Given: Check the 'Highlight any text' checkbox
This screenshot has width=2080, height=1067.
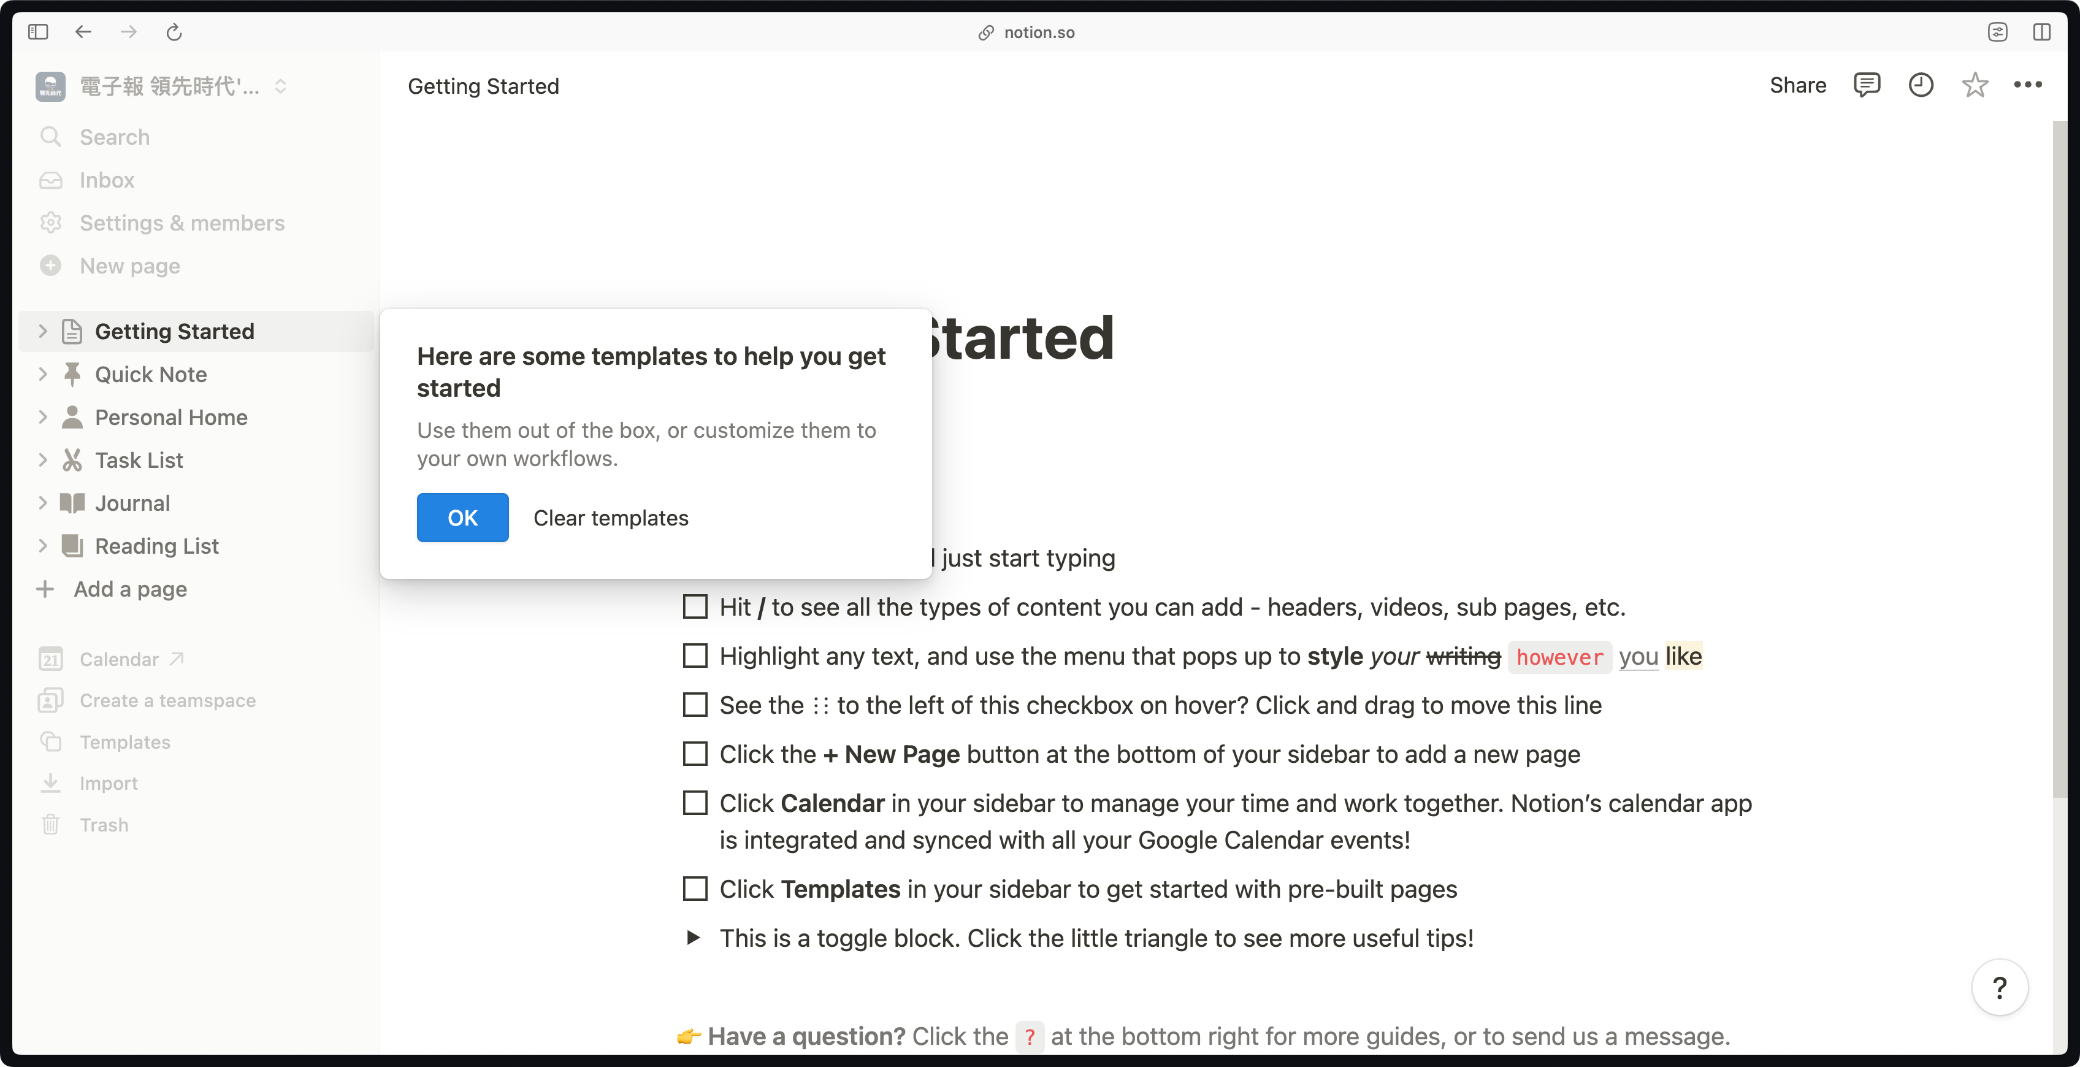Looking at the screenshot, I should [694, 656].
